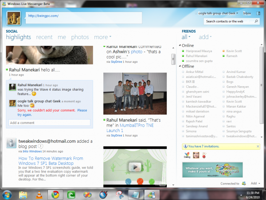The image size is (266, 200).
Task: Open the colorful pills taskbar icon
Action: coord(87,195)
